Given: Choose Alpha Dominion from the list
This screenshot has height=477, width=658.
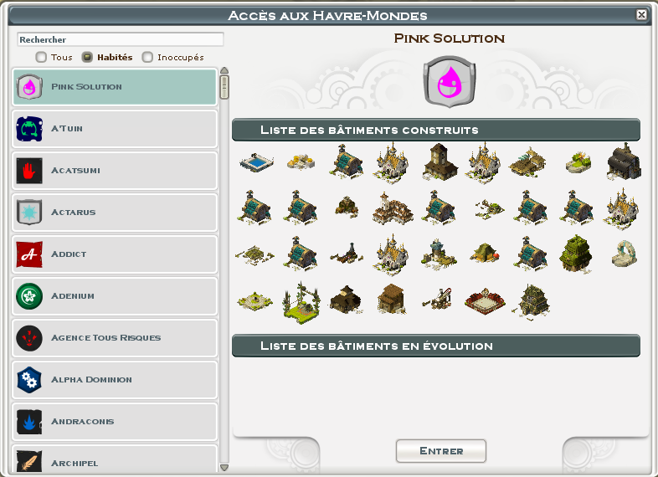Looking at the screenshot, I should tap(115, 380).
